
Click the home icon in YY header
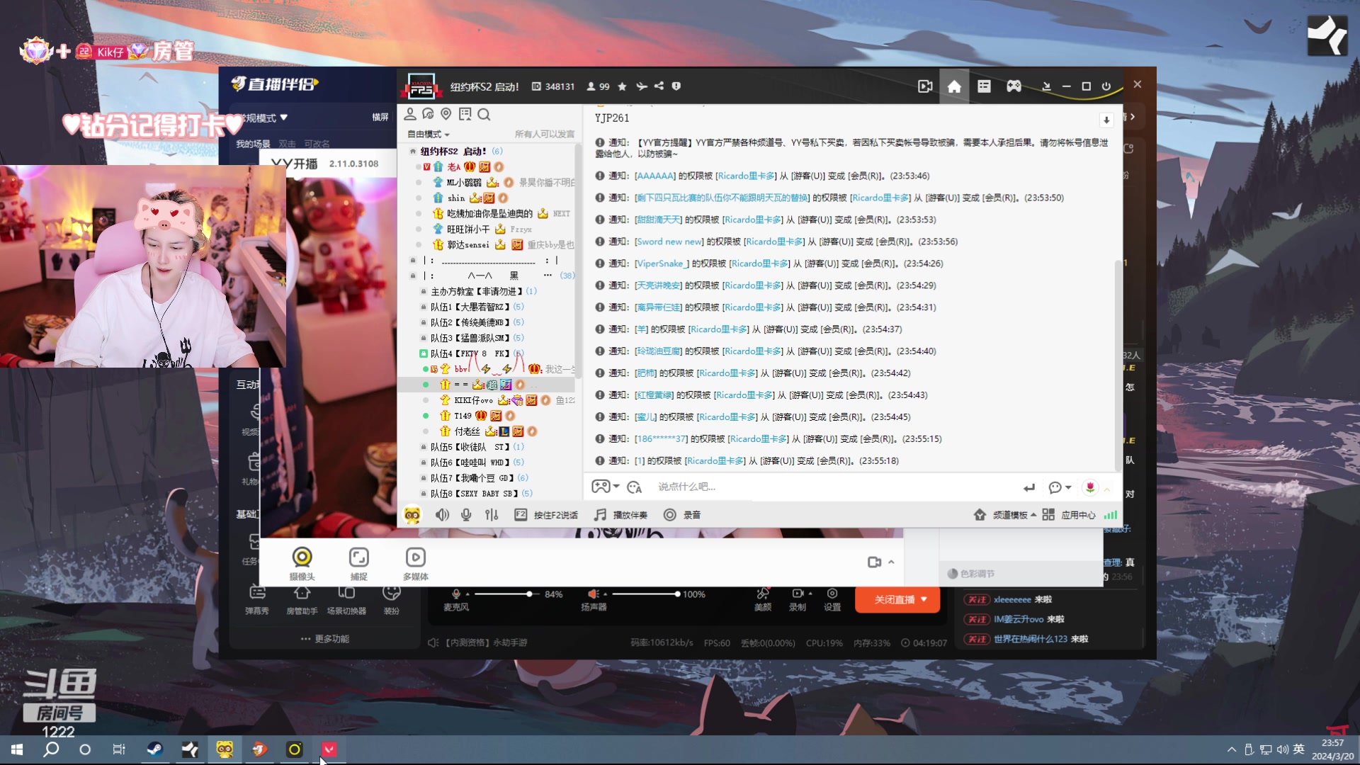point(954,86)
